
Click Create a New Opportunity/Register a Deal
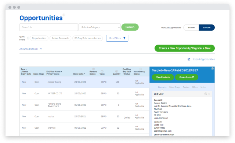point(185,48)
